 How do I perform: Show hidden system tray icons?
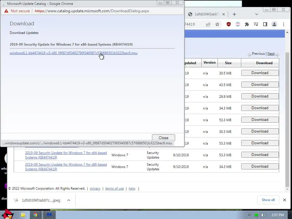tap(249, 215)
